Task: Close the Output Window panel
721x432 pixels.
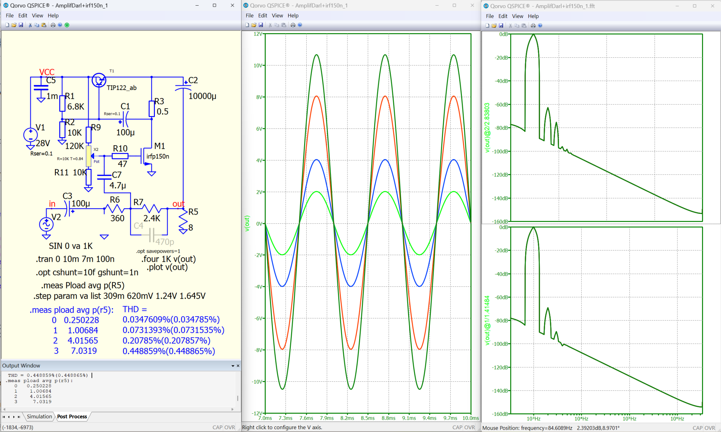Action: (238, 366)
